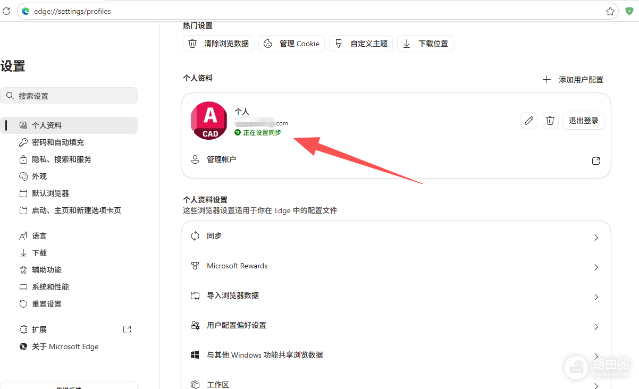This screenshot has height=389, width=639.
Task: Open 密码和自动填充 settings section
Action: point(69,142)
